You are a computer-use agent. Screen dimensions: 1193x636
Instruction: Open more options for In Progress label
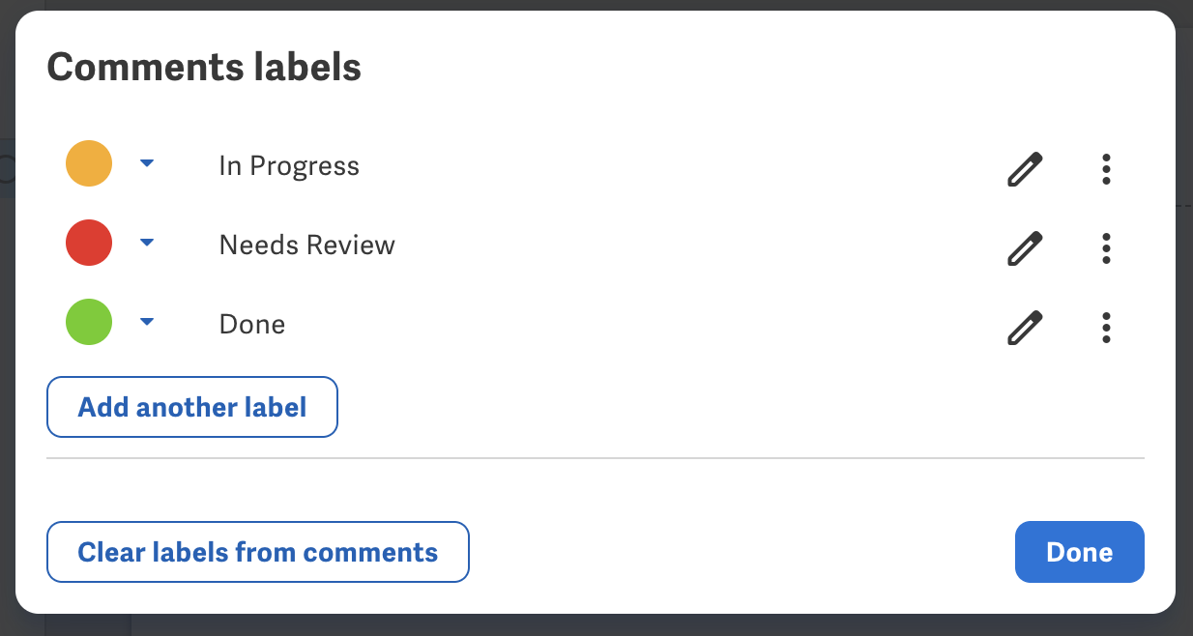click(1106, 169)
